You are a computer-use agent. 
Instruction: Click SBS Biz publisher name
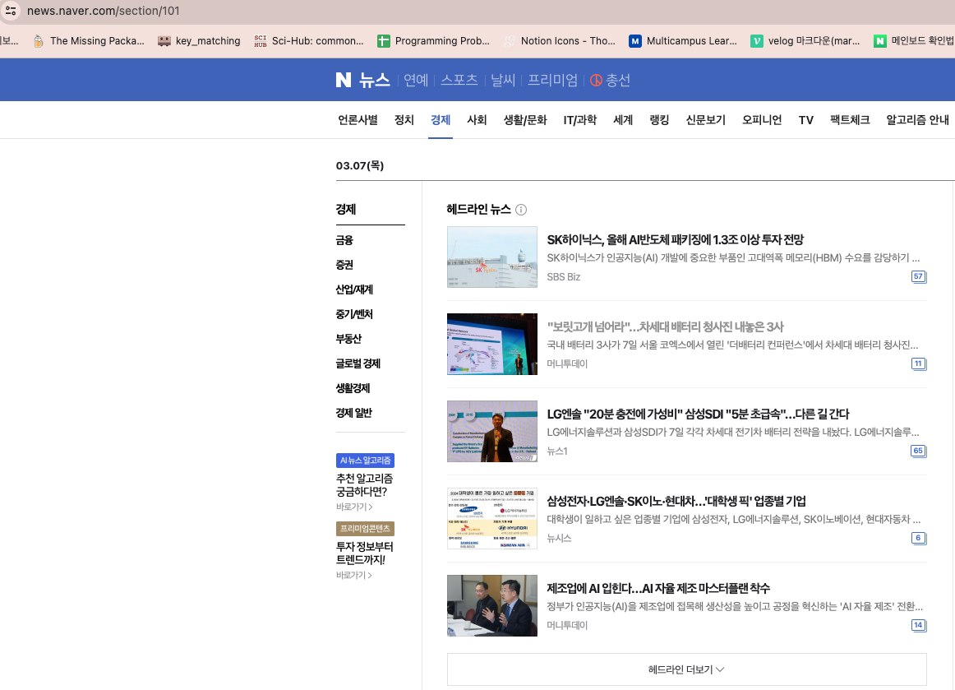click(x=563, y=276)
